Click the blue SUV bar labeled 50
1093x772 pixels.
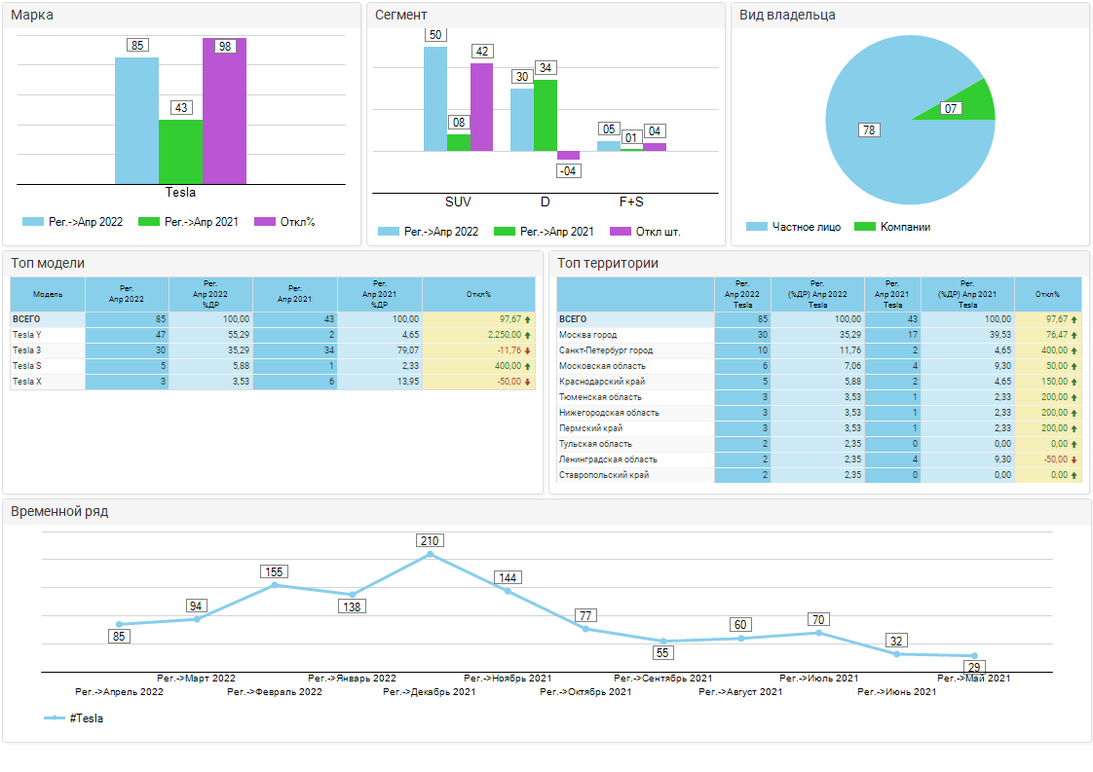tap(435, 99)
